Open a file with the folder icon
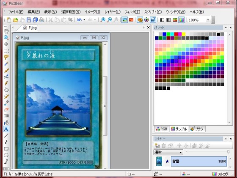This screenshot has width=237, height=178. [15, 20]
